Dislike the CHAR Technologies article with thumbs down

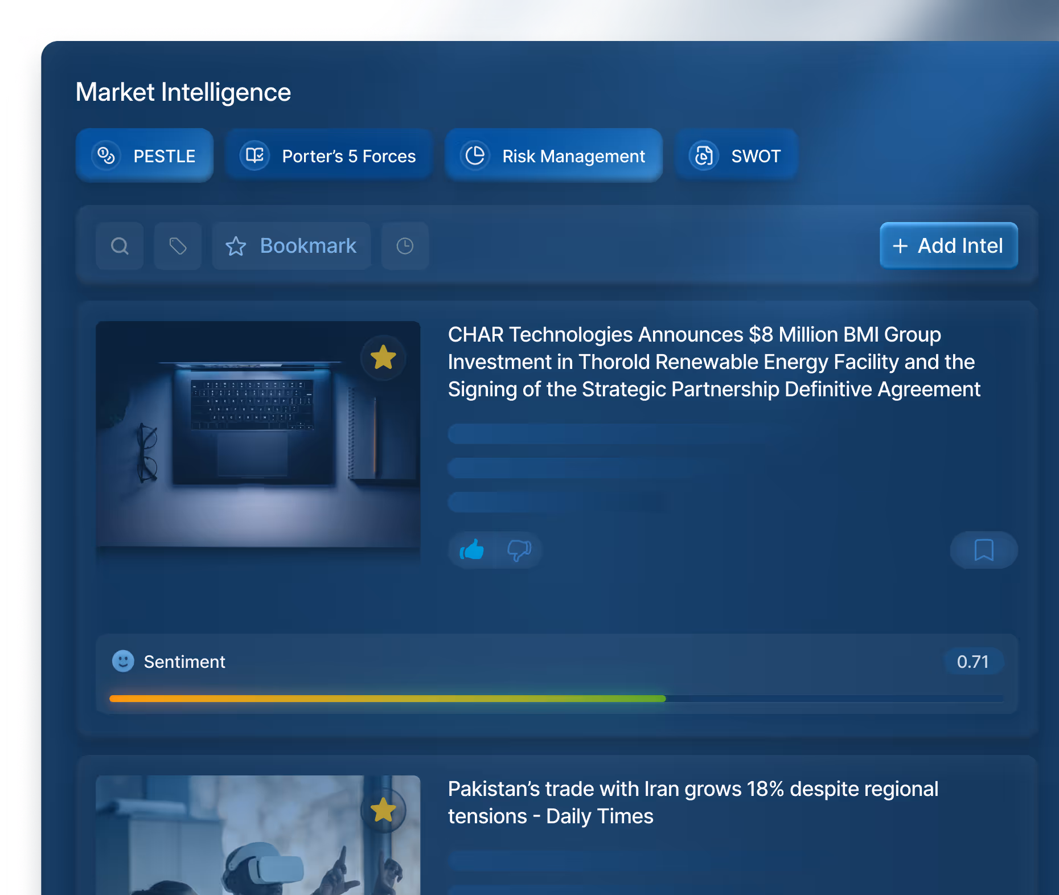point(519,550)
